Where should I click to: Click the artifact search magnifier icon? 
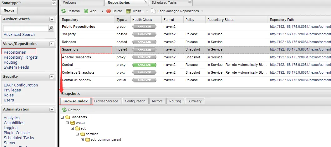click(x=51, y=28)
